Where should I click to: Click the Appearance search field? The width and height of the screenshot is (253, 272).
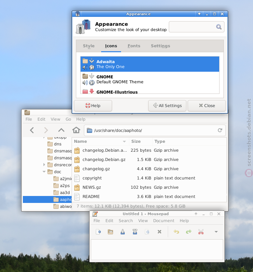(x=197, y=27)
